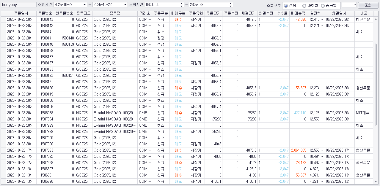Select order number 1588142 cell

coord(45,26)
